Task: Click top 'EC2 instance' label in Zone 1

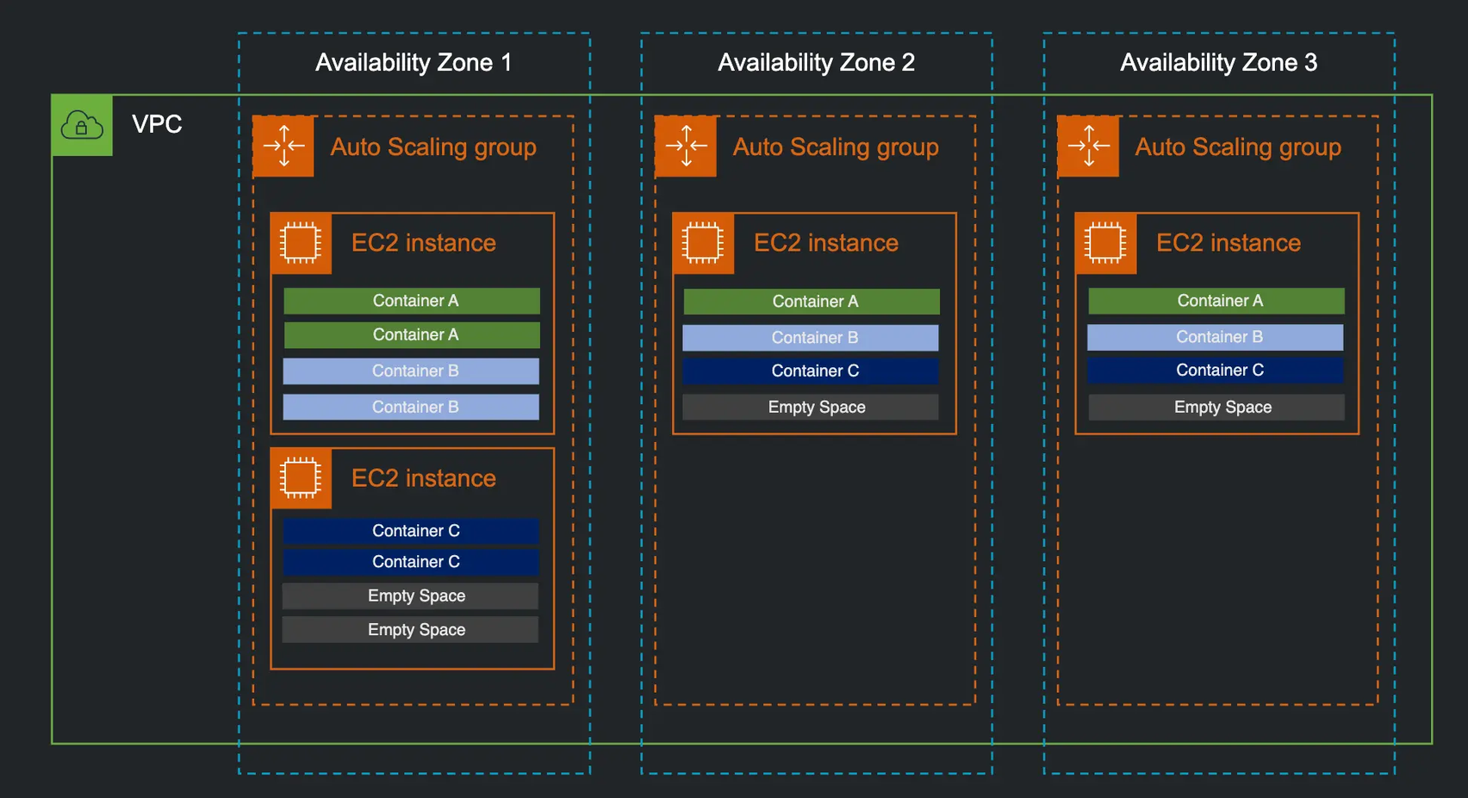Action: click(424, 243)
